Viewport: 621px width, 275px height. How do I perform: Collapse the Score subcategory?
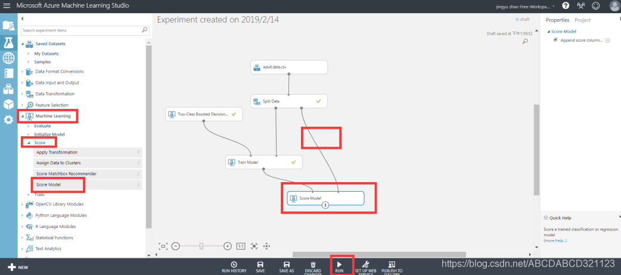(29, 142)
